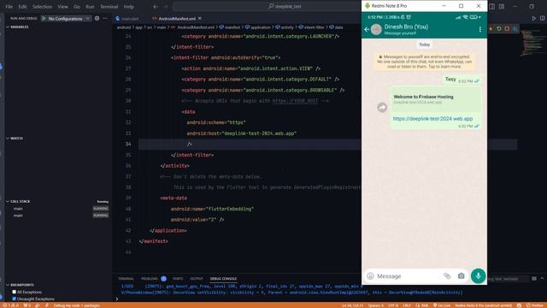The height and width of the screenshot is (308, 547).
Task: Start debugging with the green play icon
Action: pos(44,19)
